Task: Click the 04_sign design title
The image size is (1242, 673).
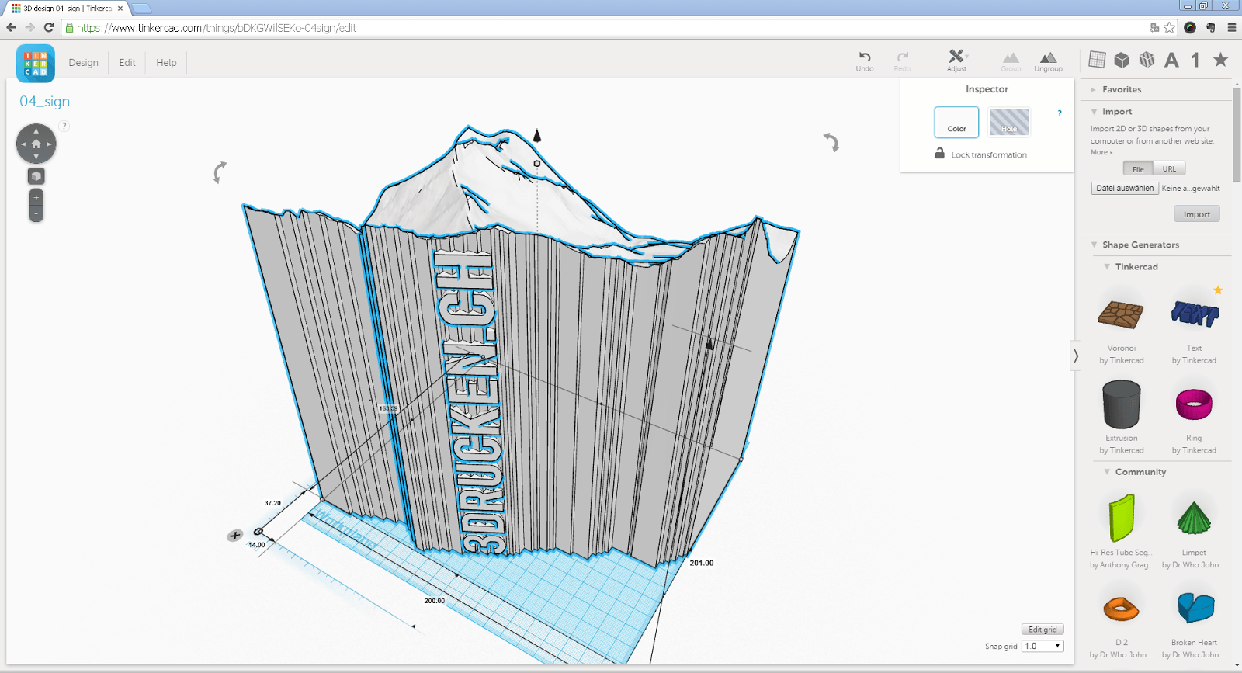Action: [44, 102]
